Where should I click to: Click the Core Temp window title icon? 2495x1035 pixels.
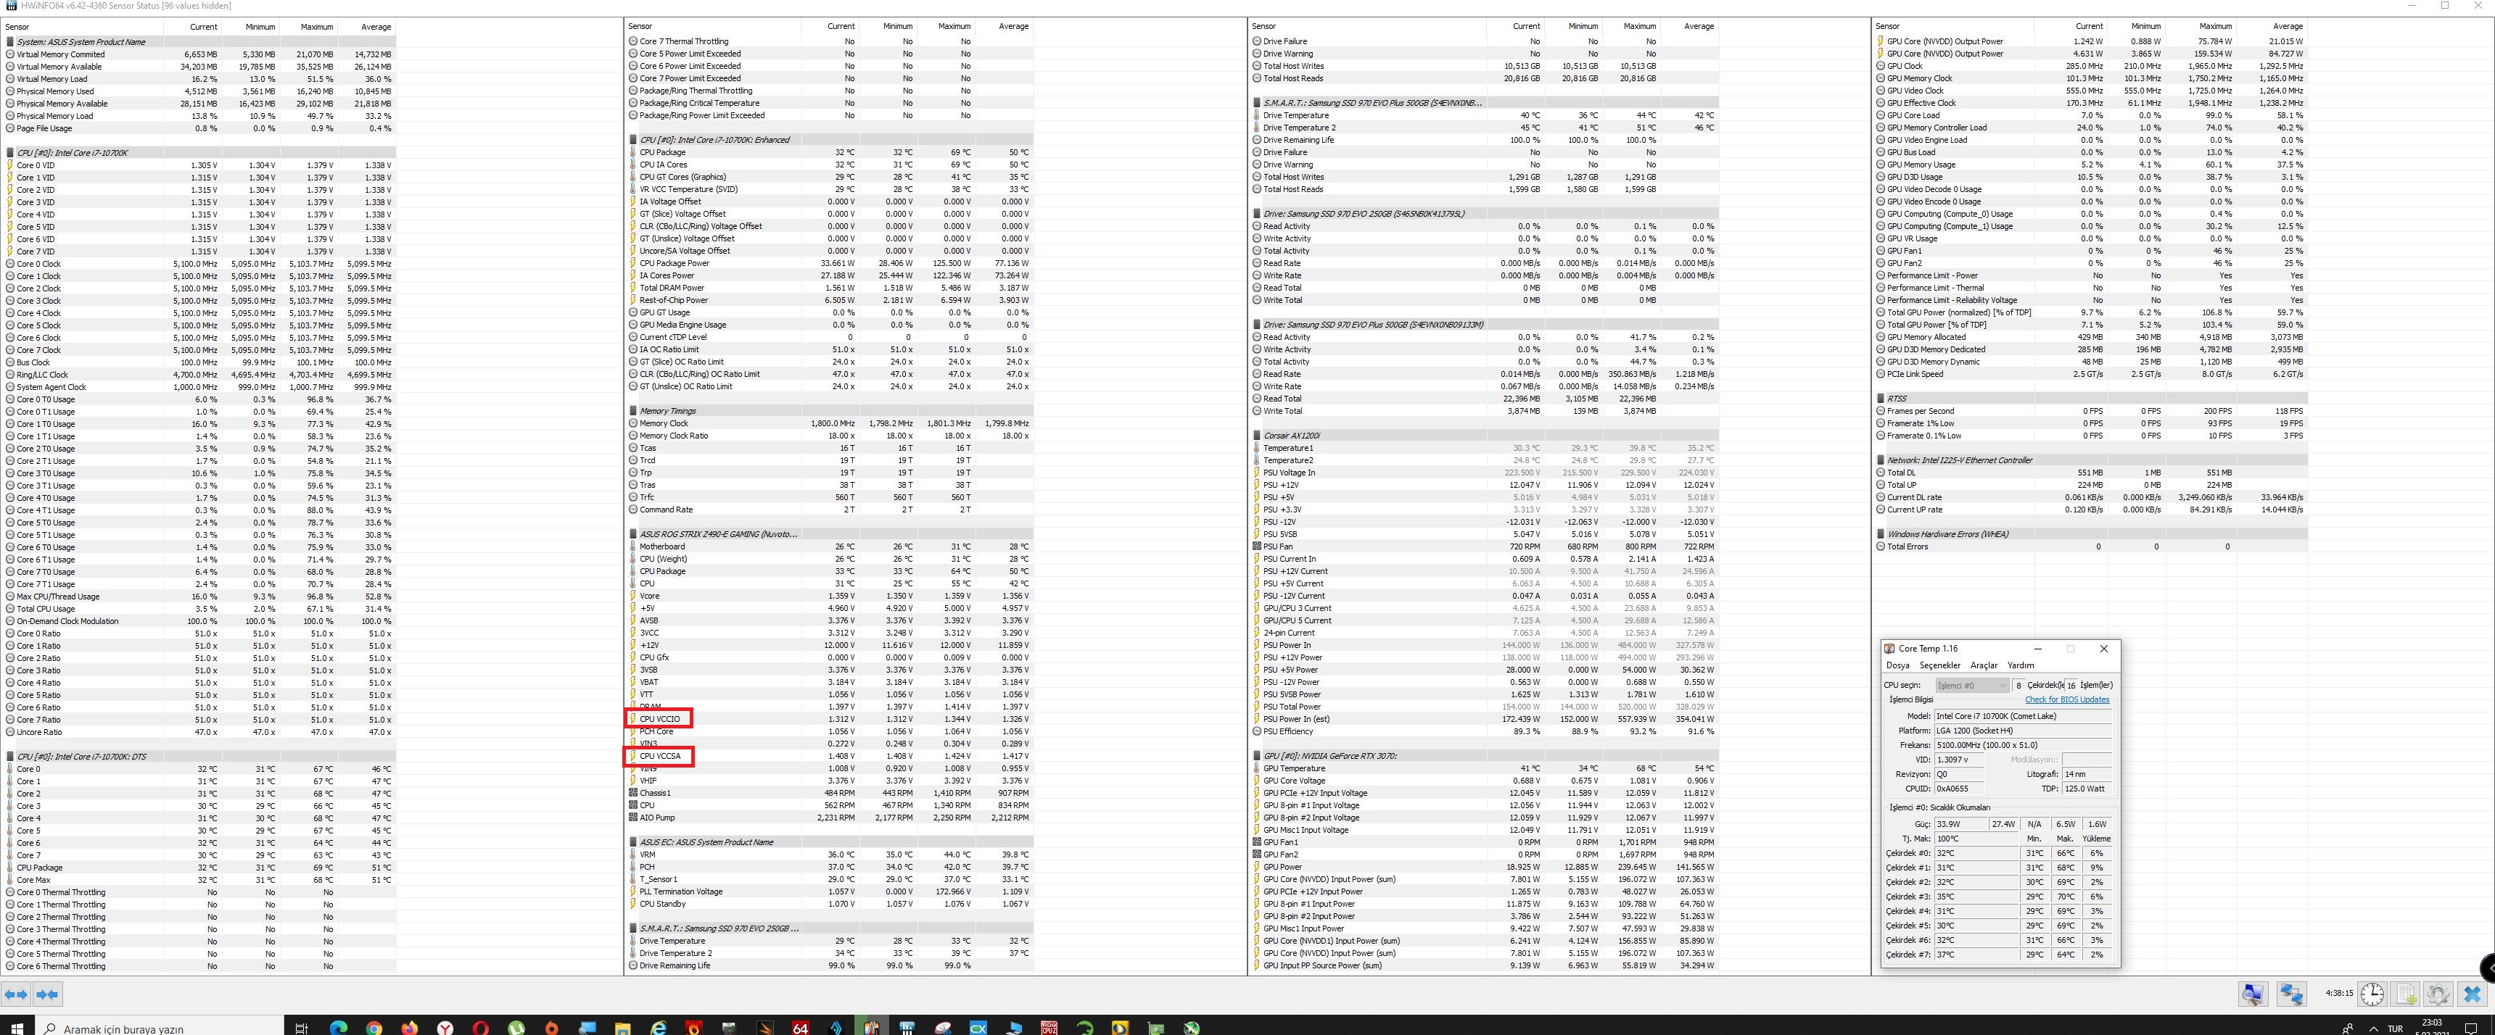point(1889,649)
